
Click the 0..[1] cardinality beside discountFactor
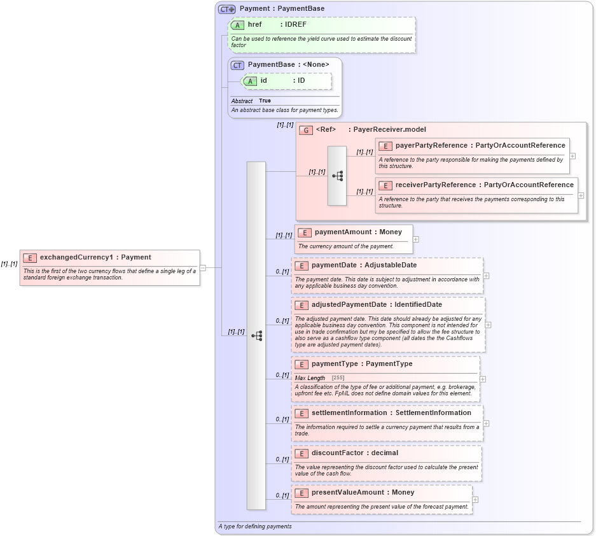point(283,460)
